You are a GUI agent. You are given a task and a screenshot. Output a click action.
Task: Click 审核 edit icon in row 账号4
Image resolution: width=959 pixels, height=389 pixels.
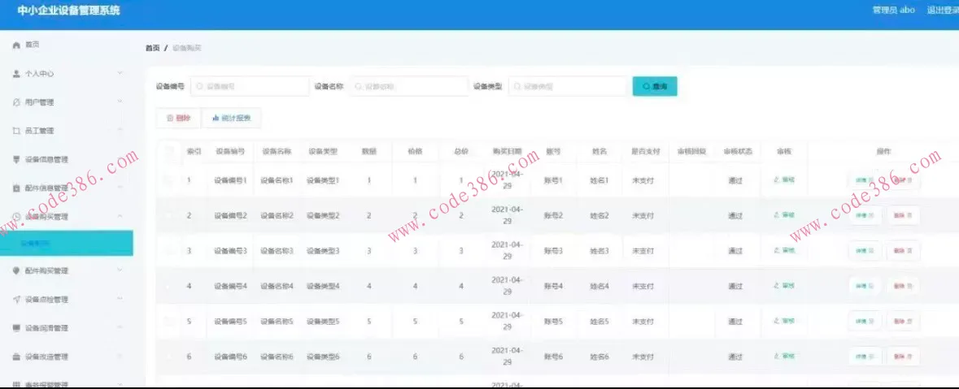click(x=777, y=285)
